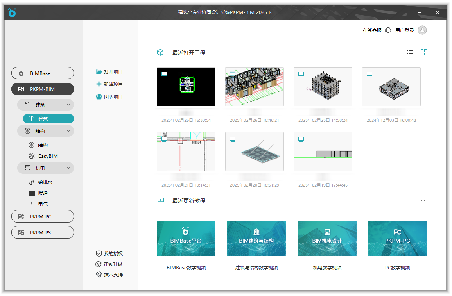The image size is (452, 296).
Task: Choose EasyBIM in the sidebar
Action: 48,156
